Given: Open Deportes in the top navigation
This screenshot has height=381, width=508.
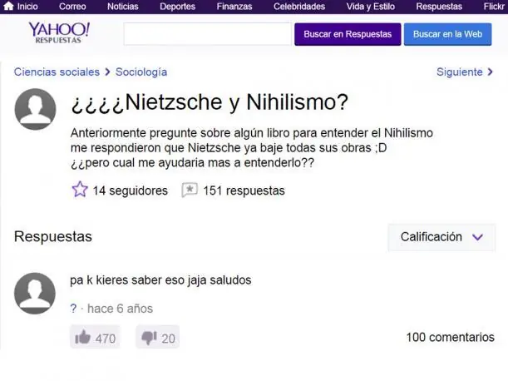Looking at the screenshot, I should (177, 7).
